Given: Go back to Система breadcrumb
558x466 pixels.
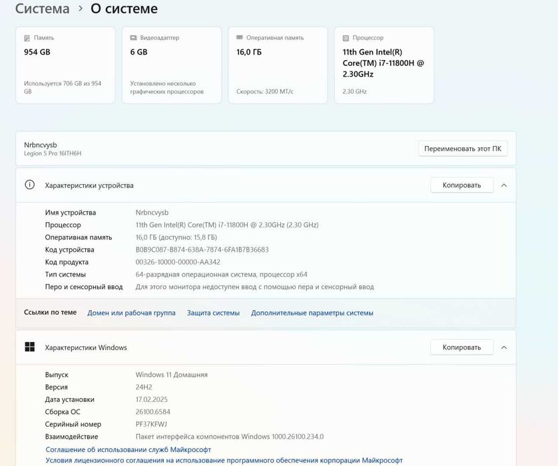Looking at the screenshot, I should pyautogui.click(x=43, y=9).
